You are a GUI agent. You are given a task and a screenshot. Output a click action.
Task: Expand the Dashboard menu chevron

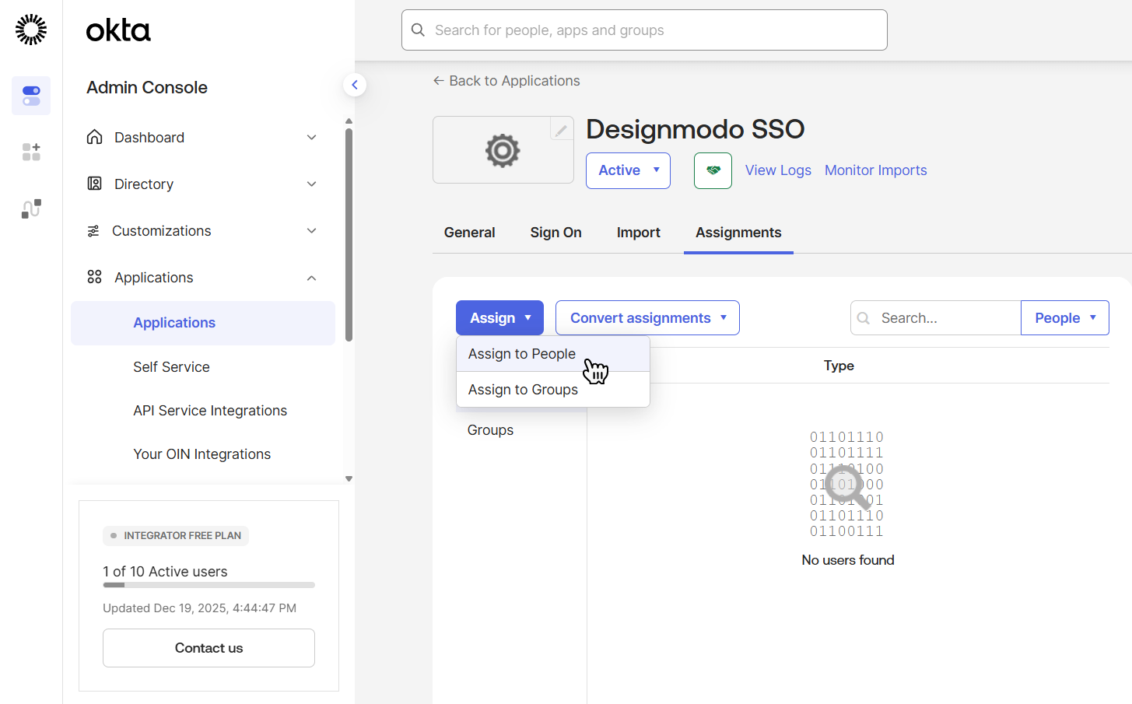point(311,138)
